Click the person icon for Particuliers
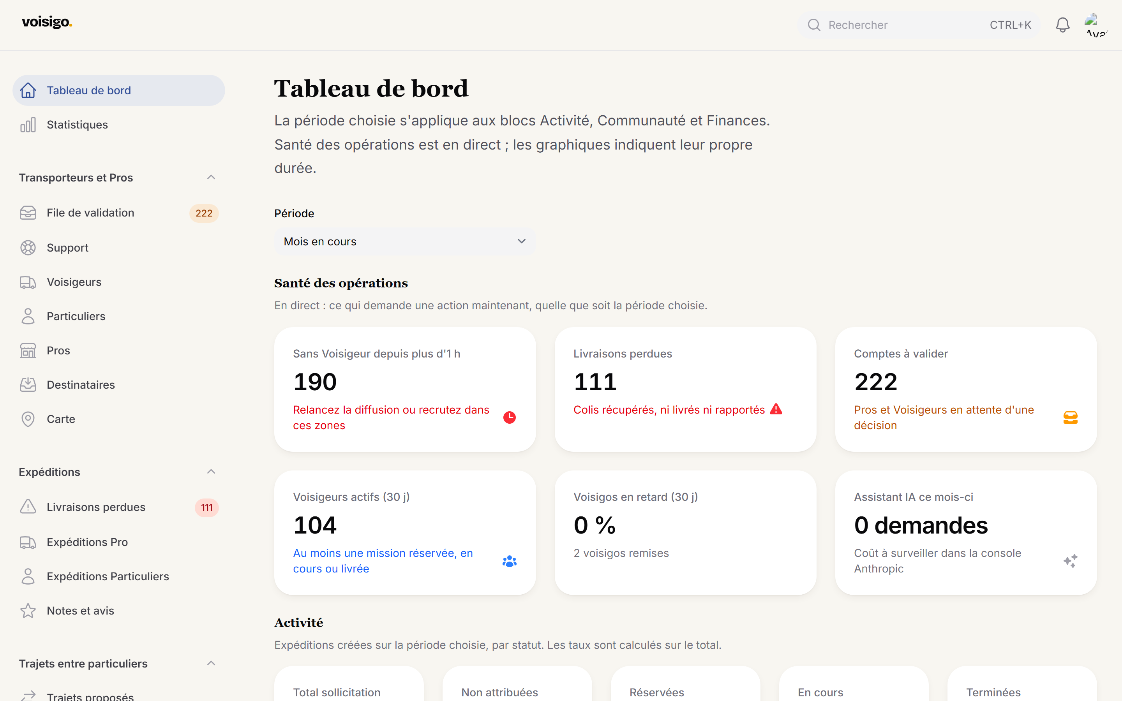Screen dimensions: 1122x701 (28, 316)
